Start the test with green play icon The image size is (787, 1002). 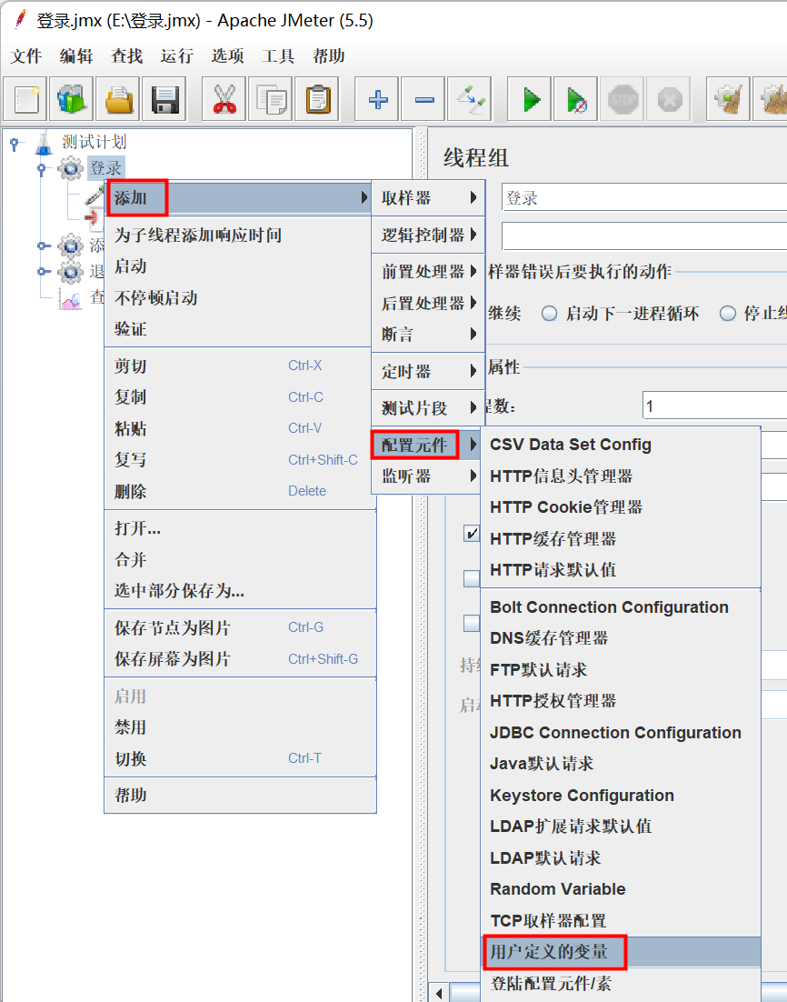point(530,99)
